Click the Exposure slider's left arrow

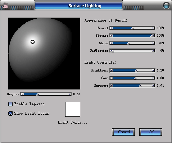pos(112,86)
